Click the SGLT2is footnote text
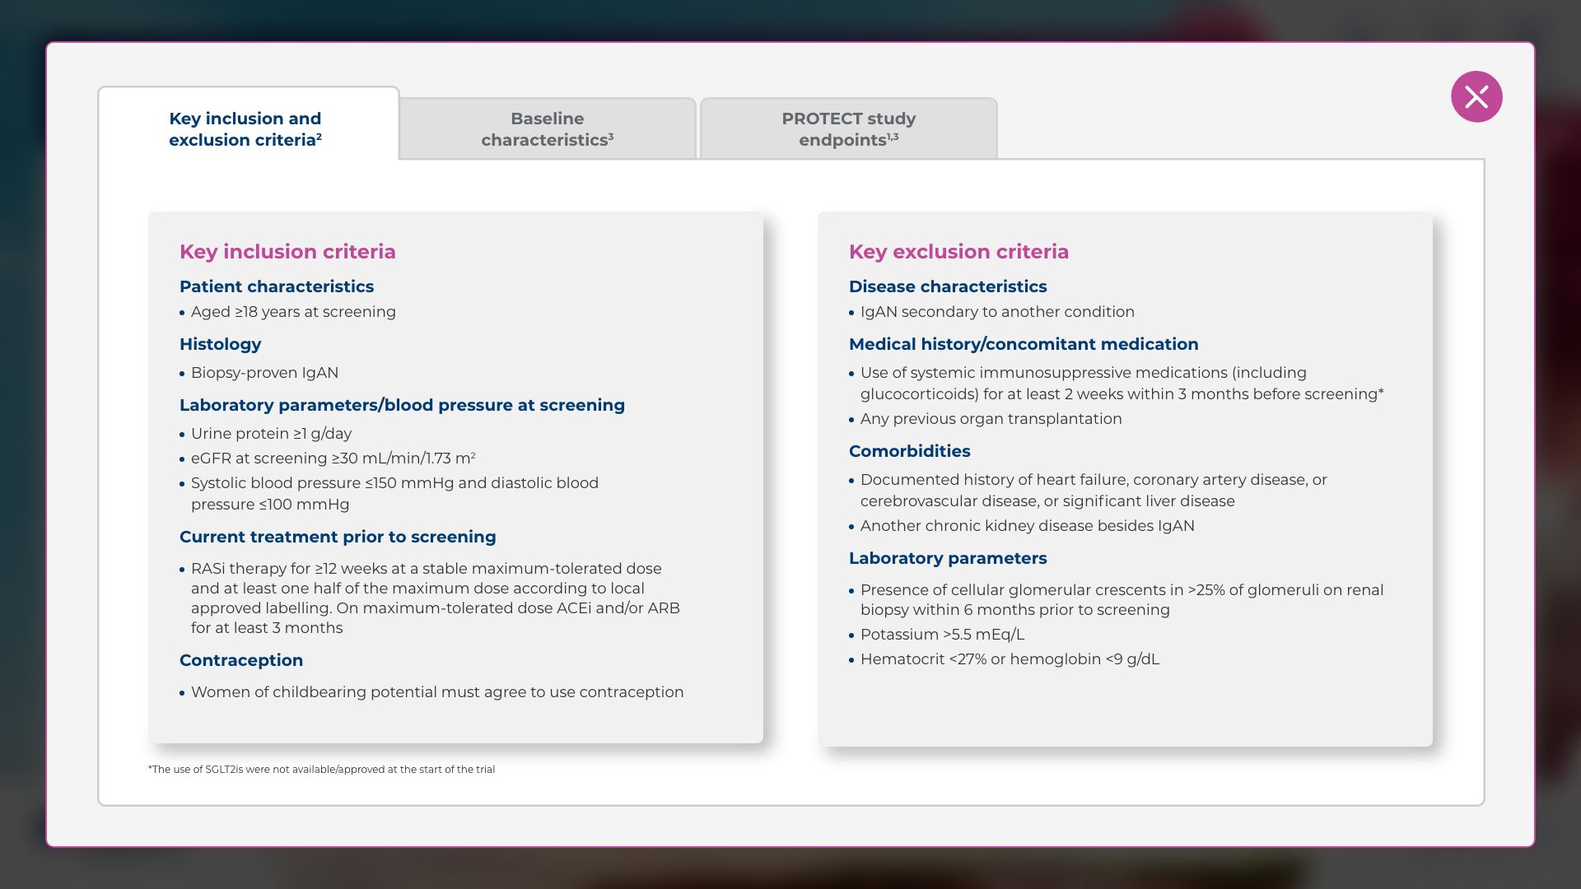 321,770
